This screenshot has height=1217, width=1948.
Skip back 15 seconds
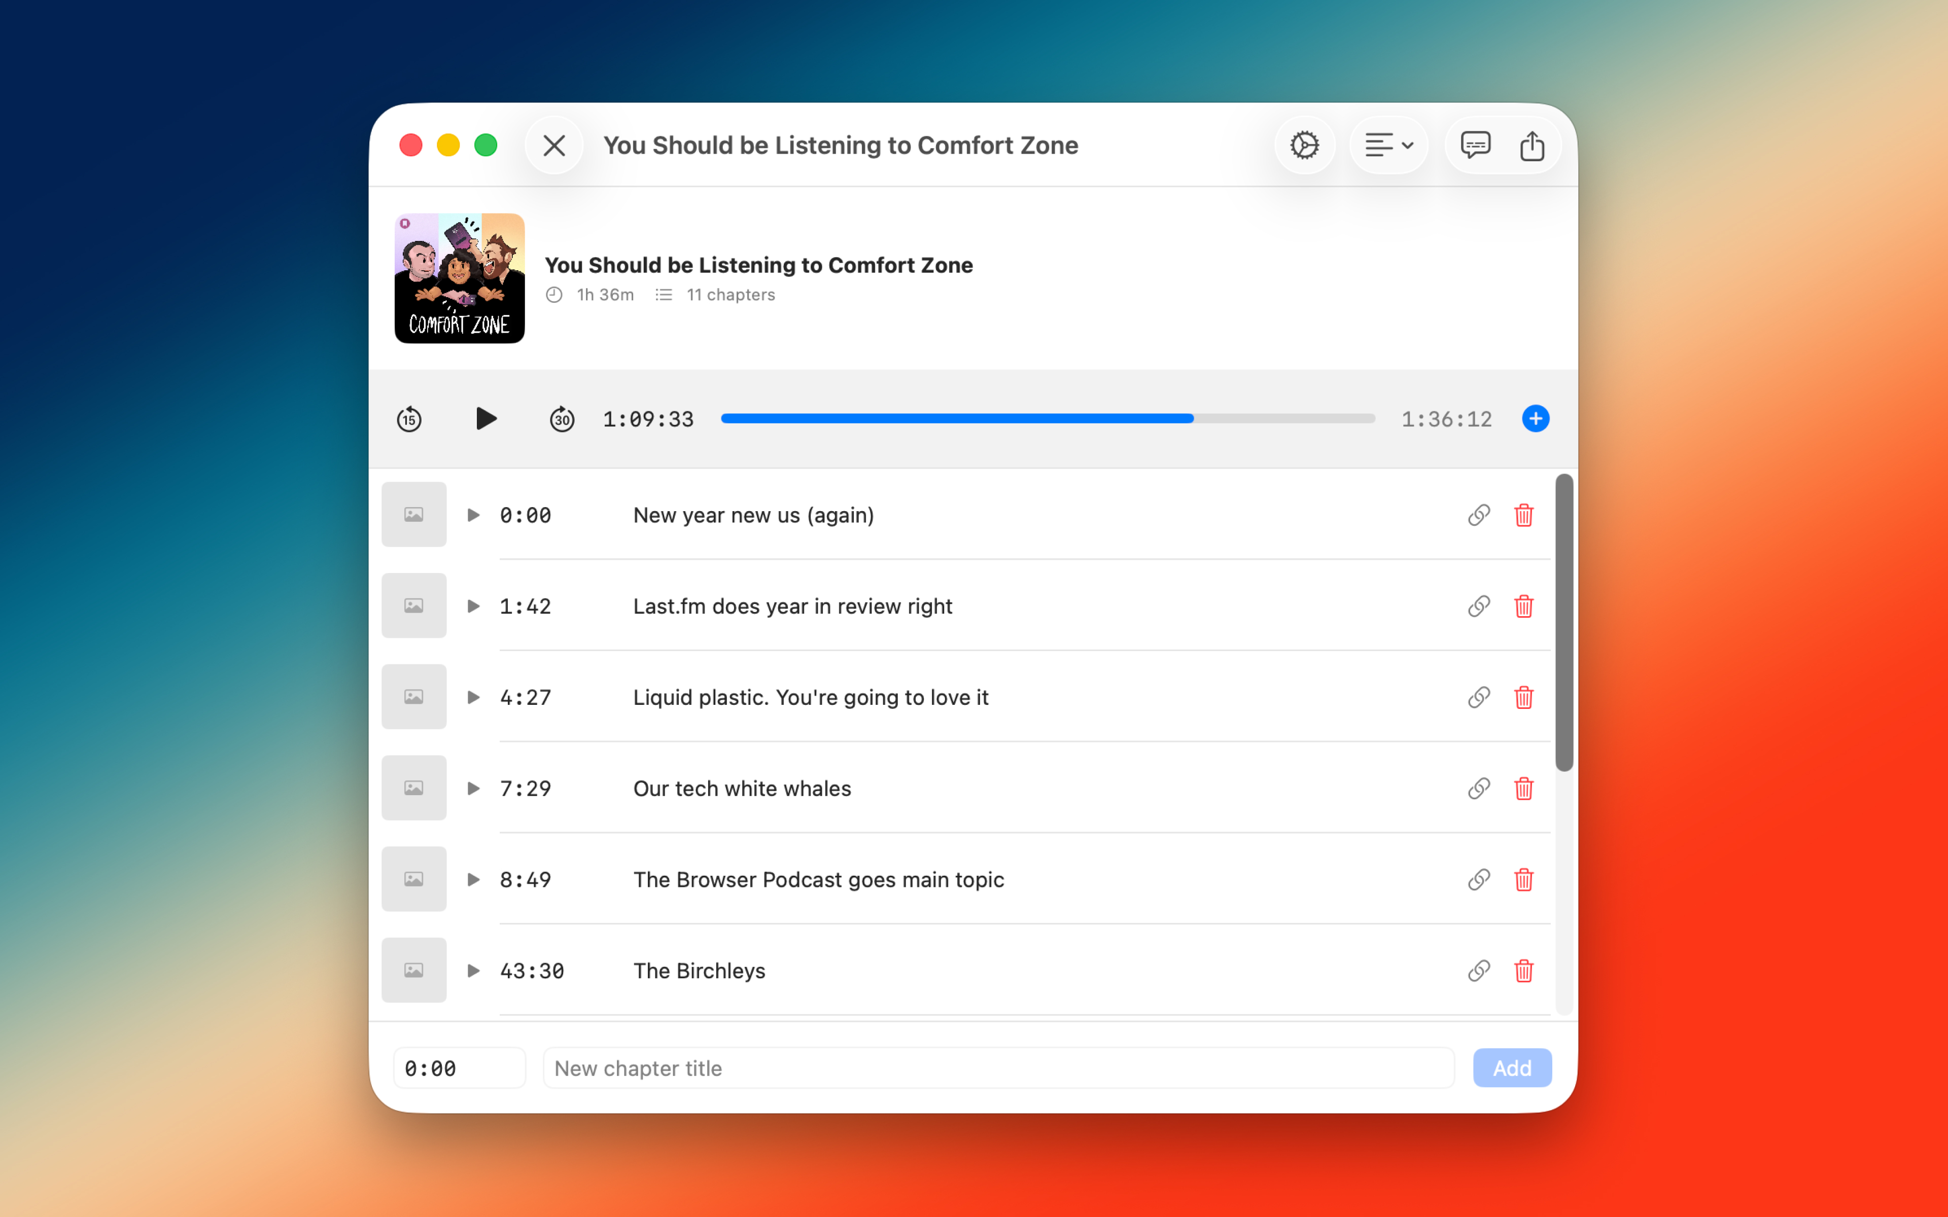coord(409,418)
